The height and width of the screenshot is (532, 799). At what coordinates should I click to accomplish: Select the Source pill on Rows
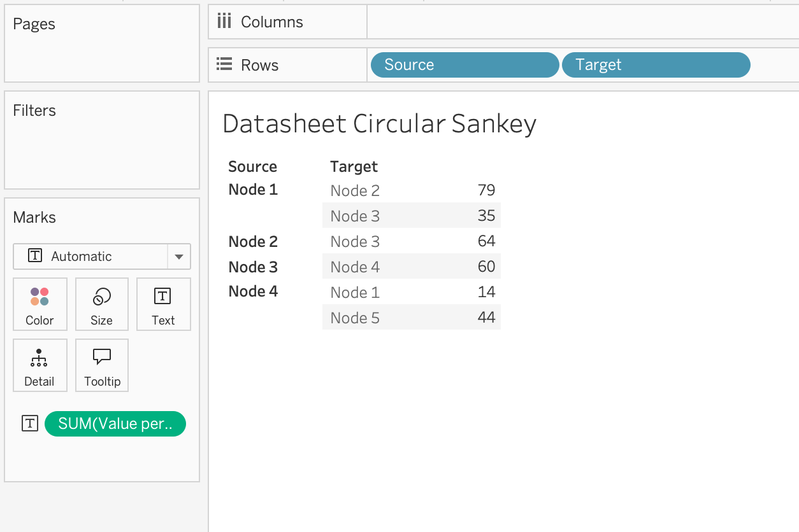point(464,65)
